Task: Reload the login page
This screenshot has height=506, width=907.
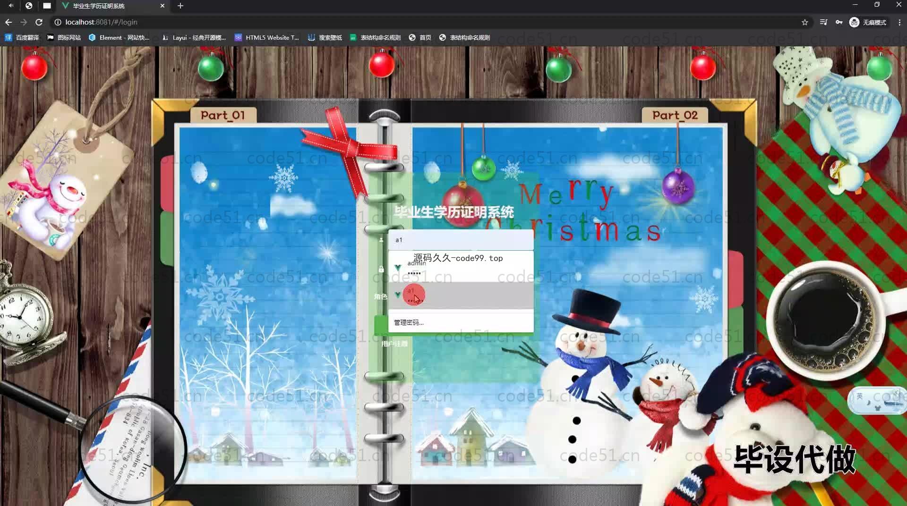Action: pos(39,22)
